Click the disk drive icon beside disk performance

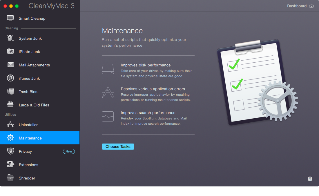[x=108, y=69]
